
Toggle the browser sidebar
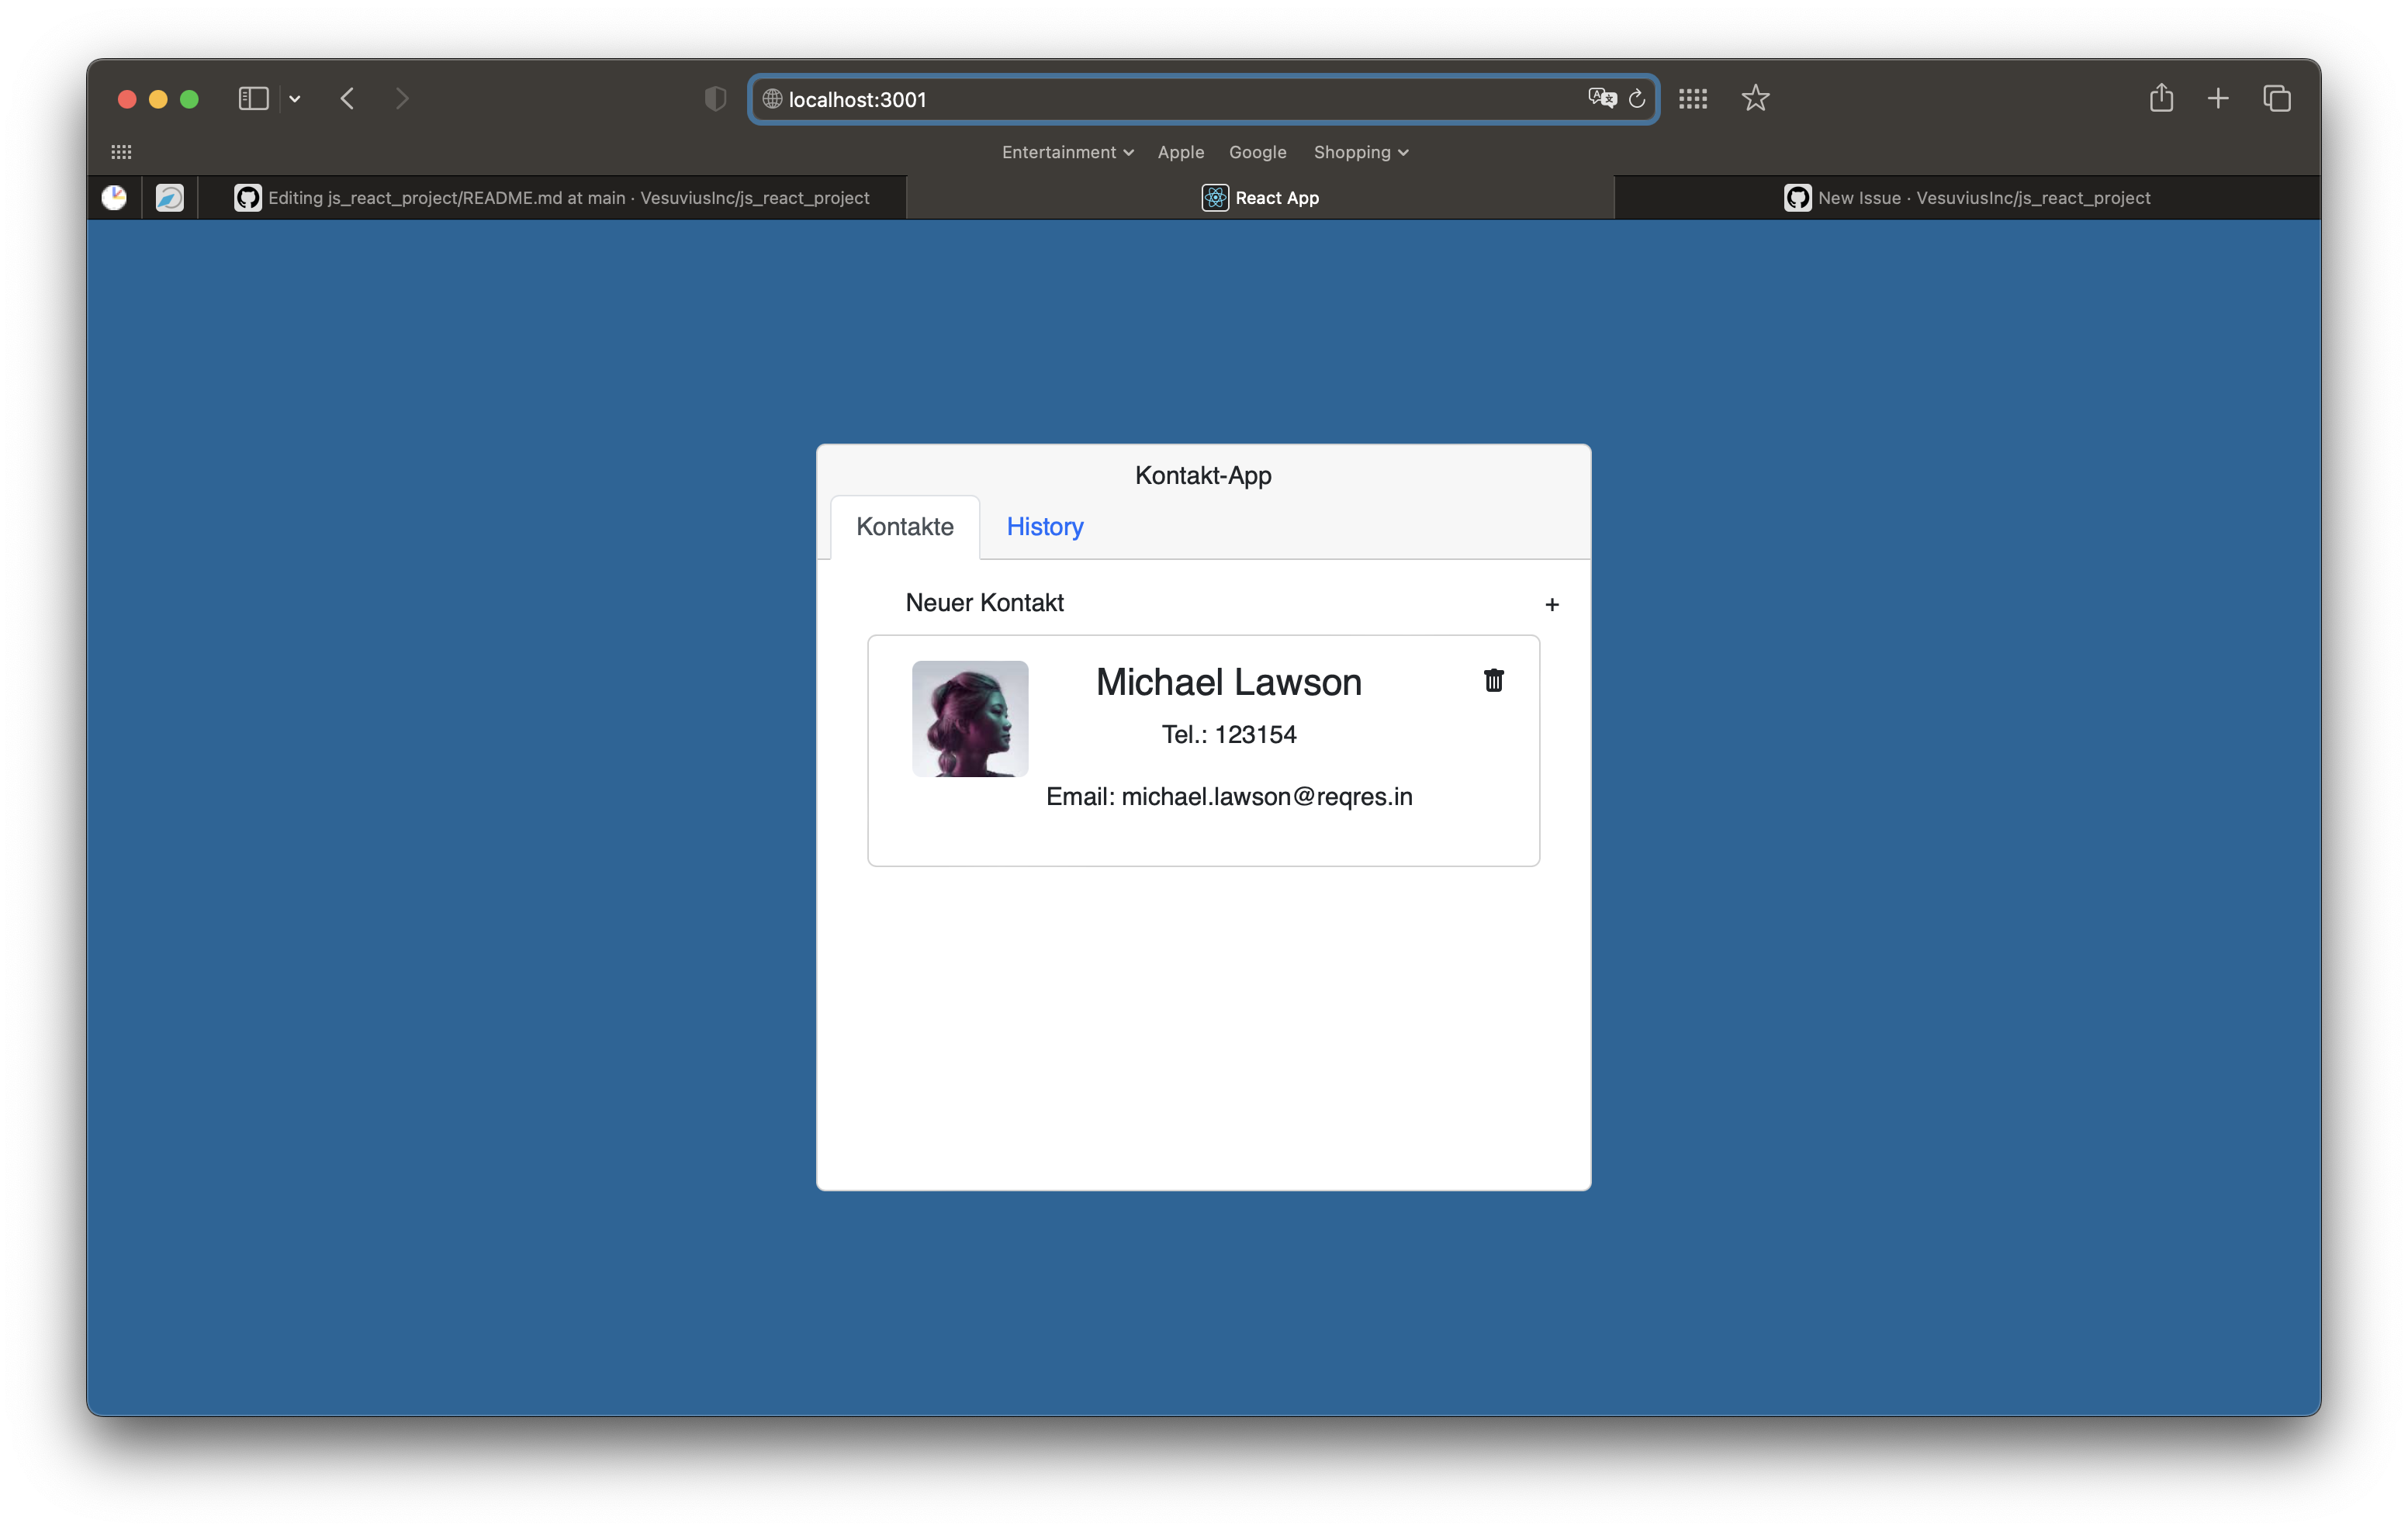[x=252, y=98]
